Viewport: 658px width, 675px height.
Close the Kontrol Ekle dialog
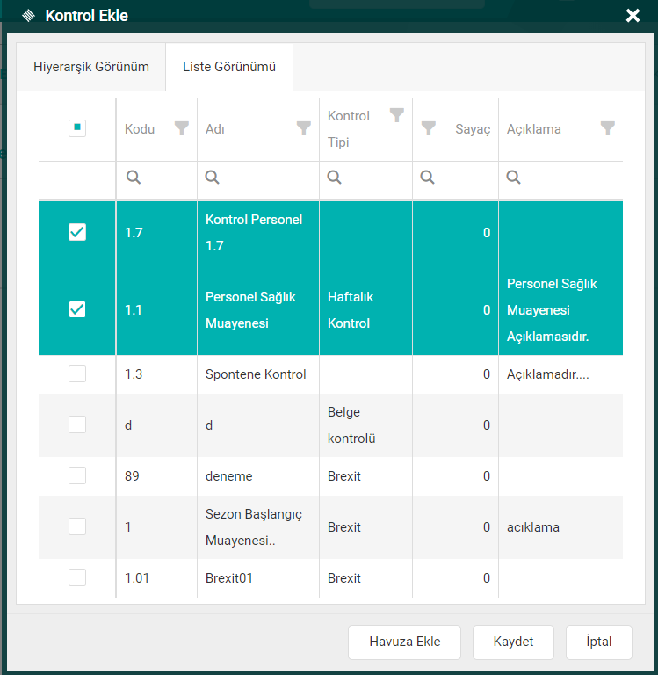[x=633, y=16]
